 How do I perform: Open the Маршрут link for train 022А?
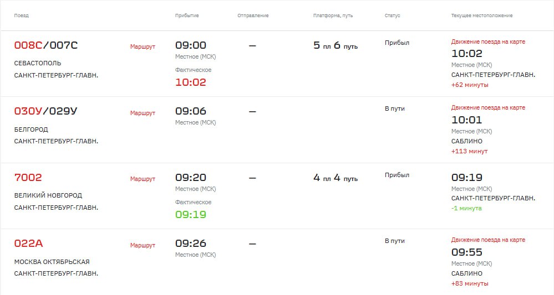tap(143, 245)
